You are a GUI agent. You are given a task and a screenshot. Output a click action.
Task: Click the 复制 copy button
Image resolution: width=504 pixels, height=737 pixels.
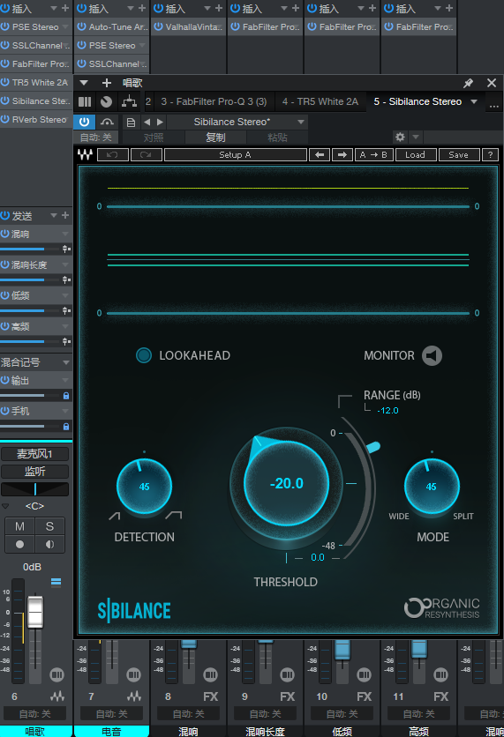(x=215, y=138)
